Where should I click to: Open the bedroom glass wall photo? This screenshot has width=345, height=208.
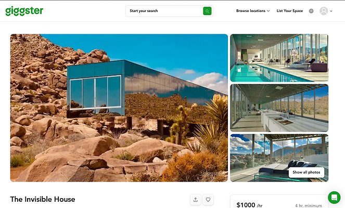point(279,158)
